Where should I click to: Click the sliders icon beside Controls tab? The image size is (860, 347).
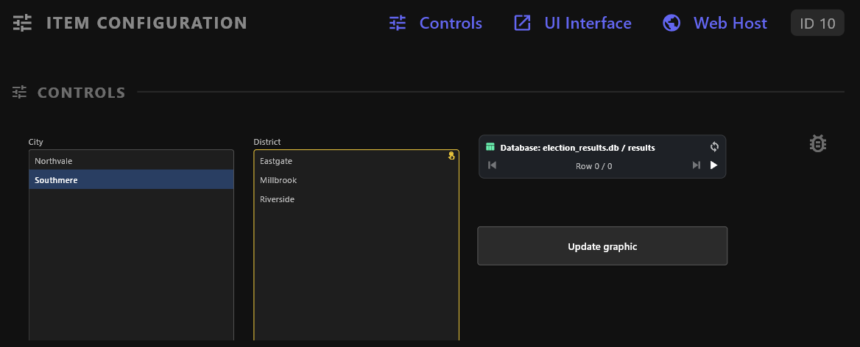[398, 23]
